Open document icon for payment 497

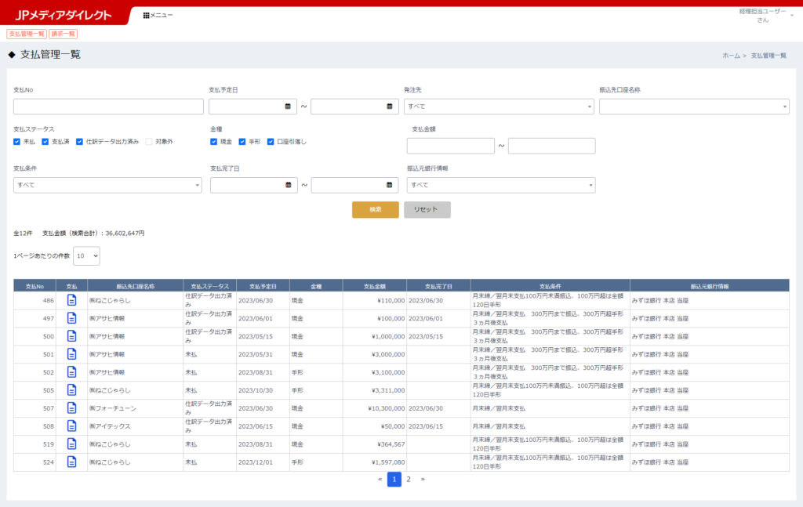coord(71,318)
